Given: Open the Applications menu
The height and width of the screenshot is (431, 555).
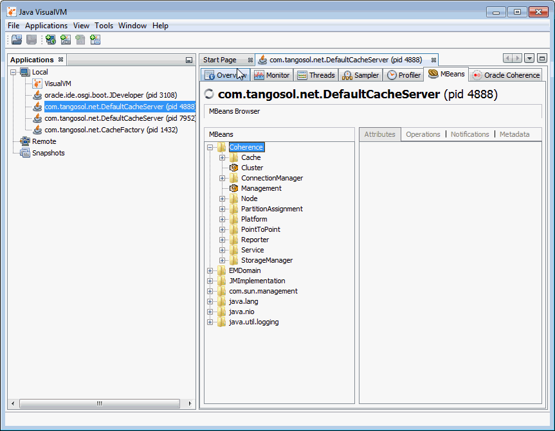Looking at the screenshot, I should pos(46,26).
